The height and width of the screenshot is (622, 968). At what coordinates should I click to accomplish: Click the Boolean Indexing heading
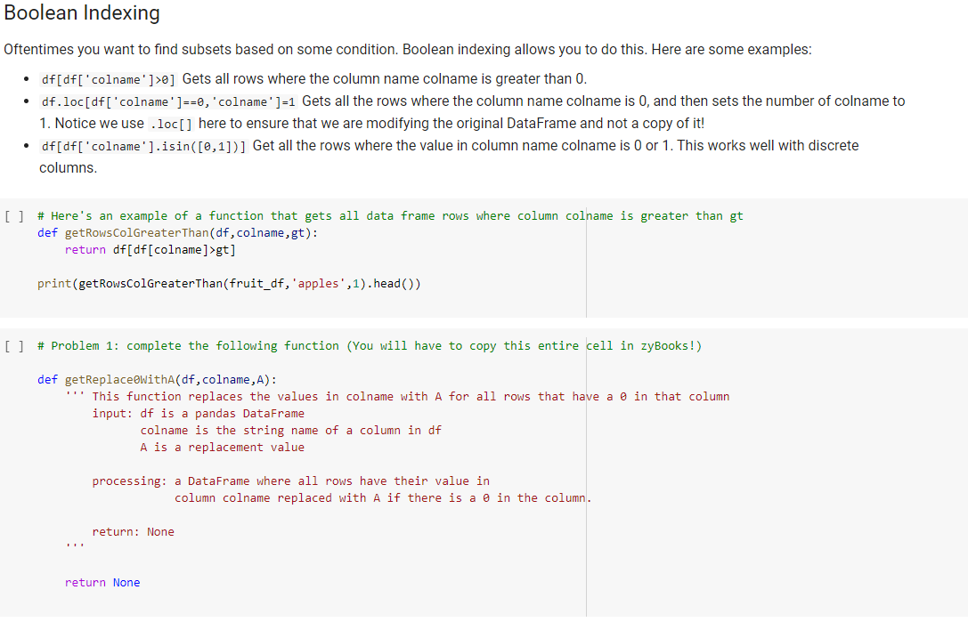pos(82,13)
